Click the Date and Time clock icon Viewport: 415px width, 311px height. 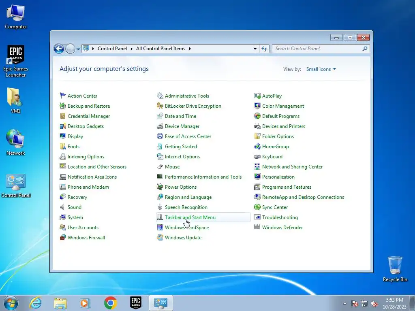tap(160, 116)
